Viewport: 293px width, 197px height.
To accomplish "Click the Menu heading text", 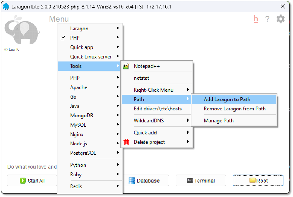I will click(x=59, y=19).
